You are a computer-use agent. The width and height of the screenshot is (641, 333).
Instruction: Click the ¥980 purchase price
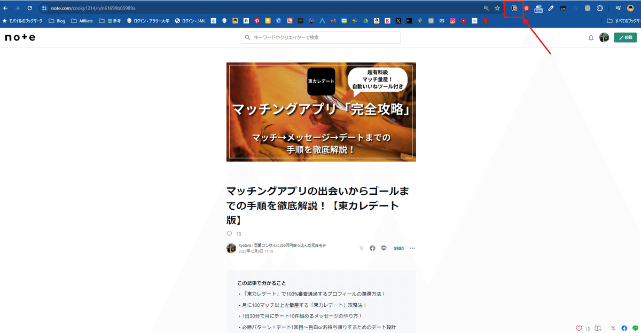[x=398, y=248]
